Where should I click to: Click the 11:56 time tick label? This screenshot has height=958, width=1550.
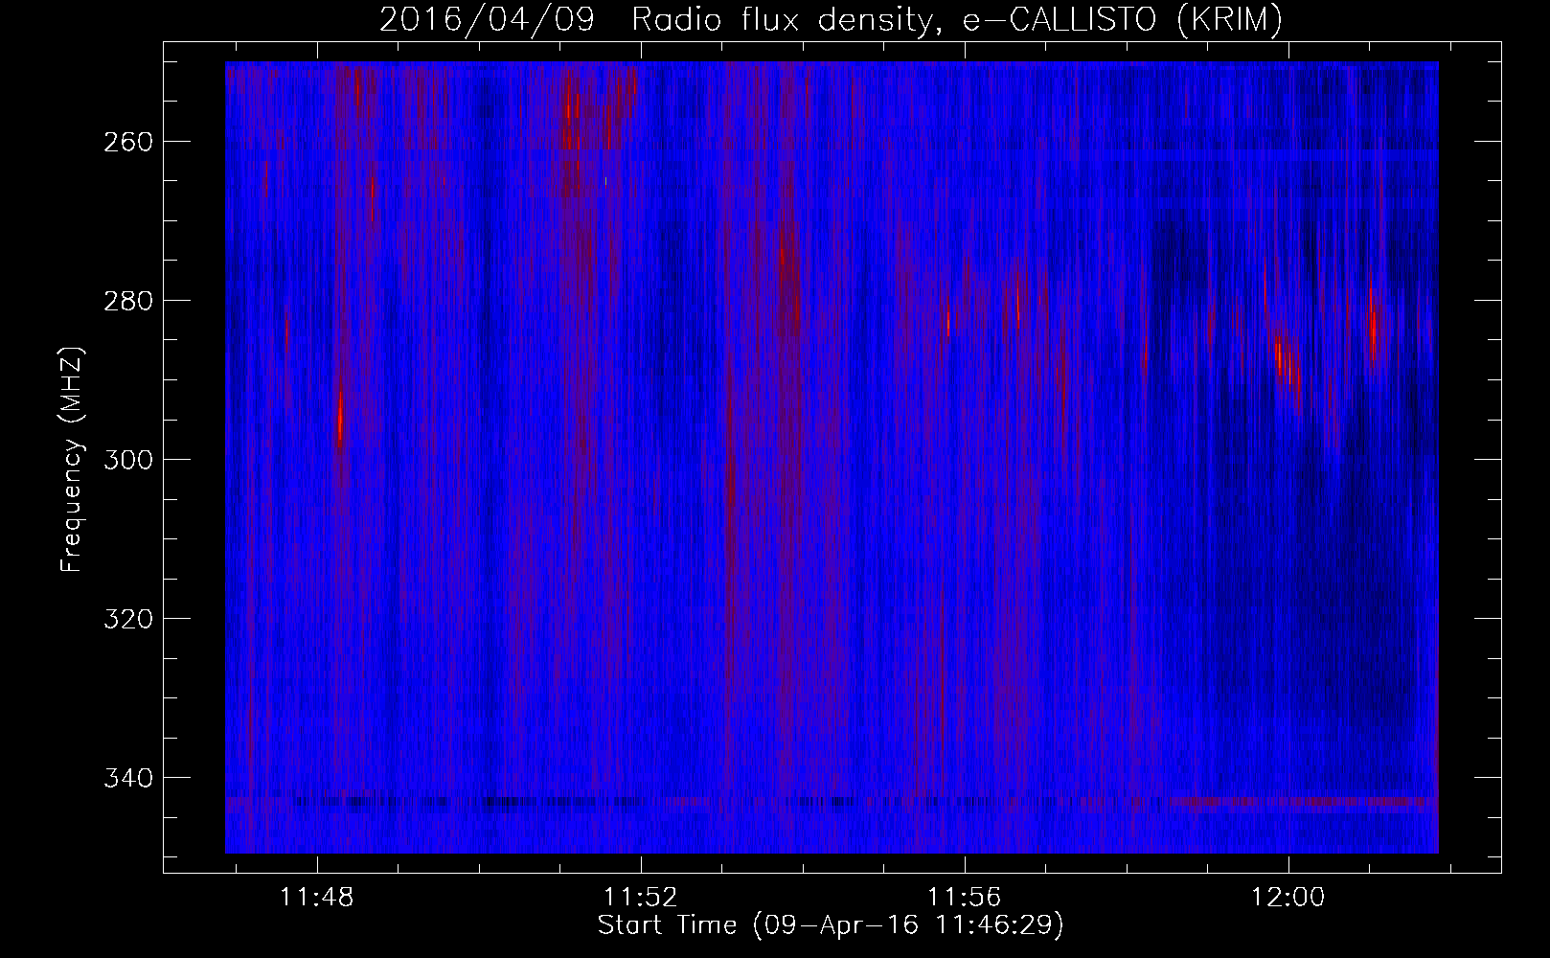point(965,898)
